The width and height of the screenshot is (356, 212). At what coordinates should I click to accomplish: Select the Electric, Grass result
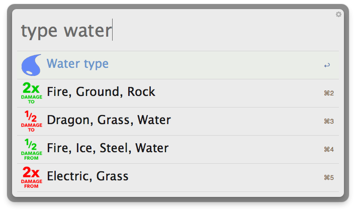[x=87, y=176]
